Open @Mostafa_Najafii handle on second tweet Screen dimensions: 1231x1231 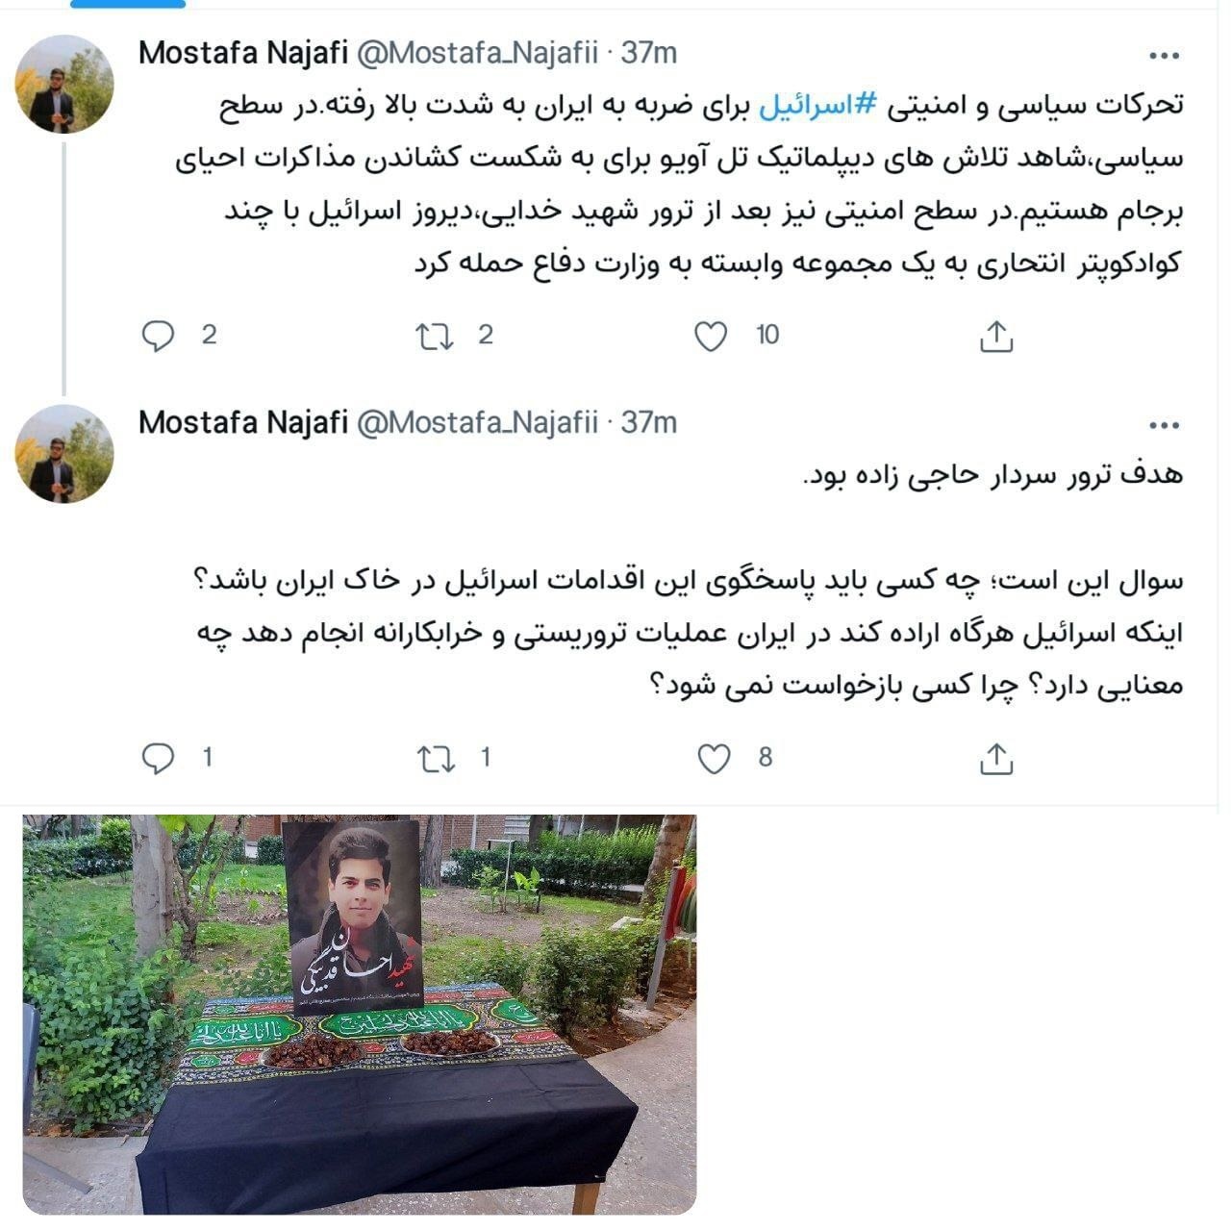477,422
